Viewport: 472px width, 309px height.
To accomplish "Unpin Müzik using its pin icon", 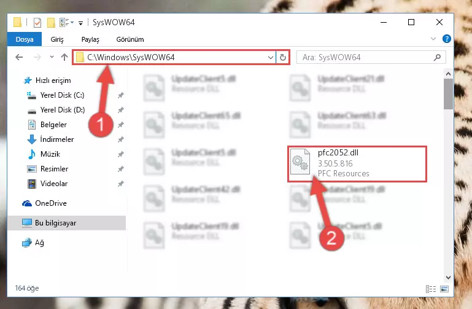I will click(x=121, y=154).
